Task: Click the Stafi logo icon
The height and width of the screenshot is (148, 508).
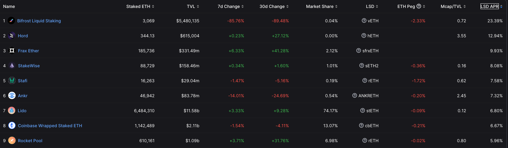Action: (12, 81)
